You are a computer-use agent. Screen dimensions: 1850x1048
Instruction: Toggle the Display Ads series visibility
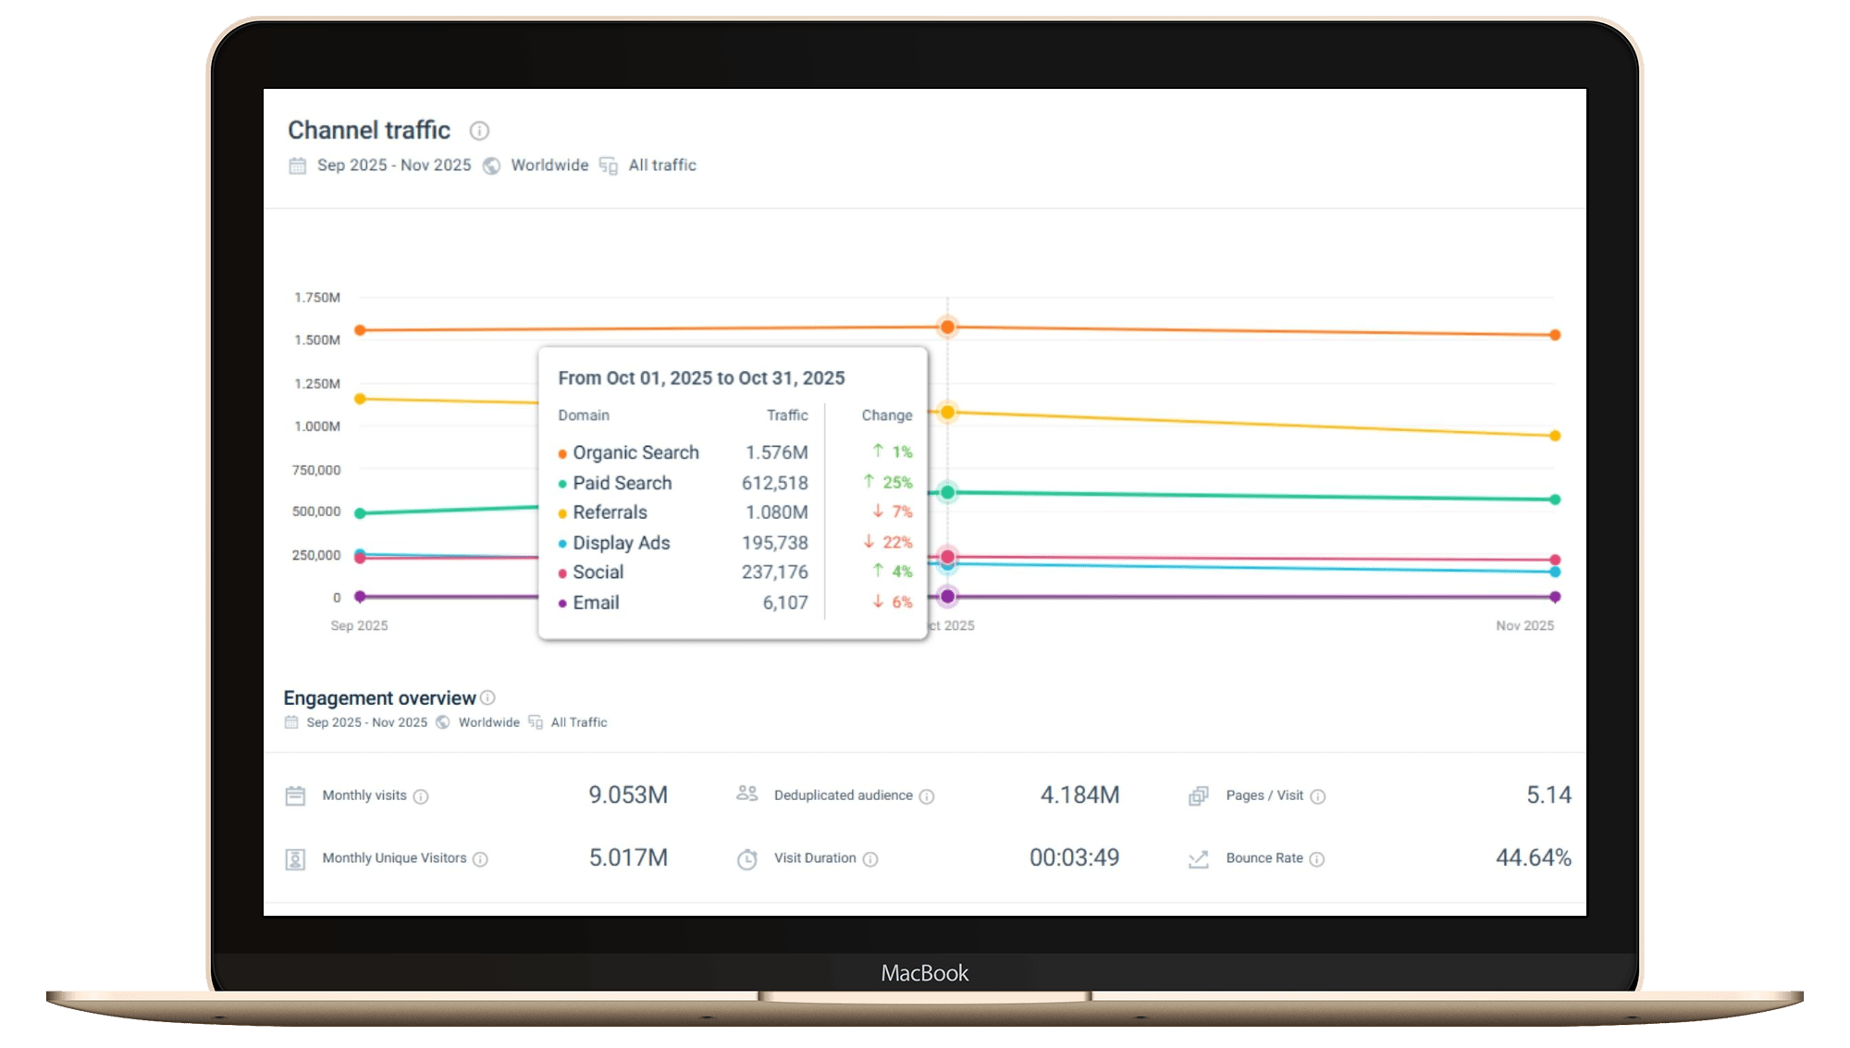(622, 543)
